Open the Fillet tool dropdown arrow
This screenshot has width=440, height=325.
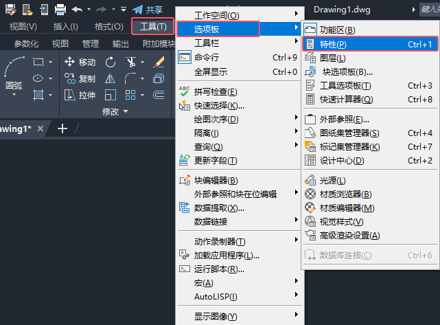point(143,78)
